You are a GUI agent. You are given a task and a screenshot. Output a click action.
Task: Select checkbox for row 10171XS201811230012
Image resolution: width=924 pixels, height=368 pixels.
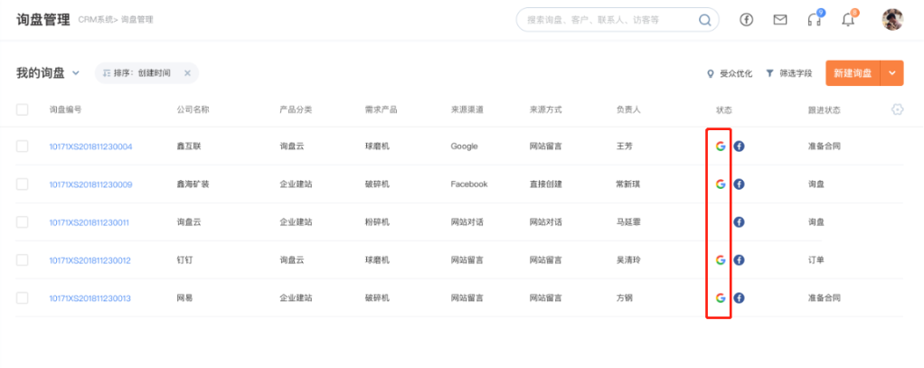coord(23,259)
